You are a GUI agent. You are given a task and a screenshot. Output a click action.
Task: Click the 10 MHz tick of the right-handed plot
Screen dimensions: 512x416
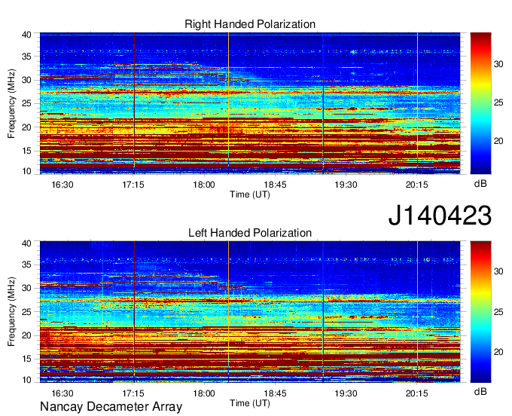26,171
